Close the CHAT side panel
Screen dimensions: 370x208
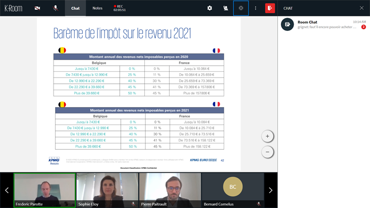point(362,8)
